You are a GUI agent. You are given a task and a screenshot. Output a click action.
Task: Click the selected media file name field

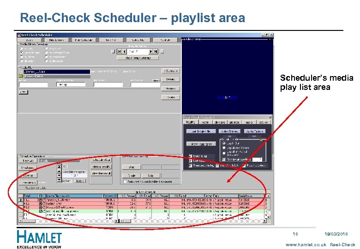click(57, 72)
